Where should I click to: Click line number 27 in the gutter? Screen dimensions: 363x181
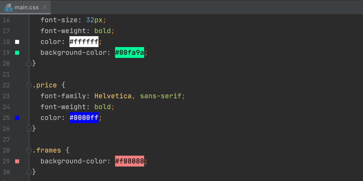point(6,139)
